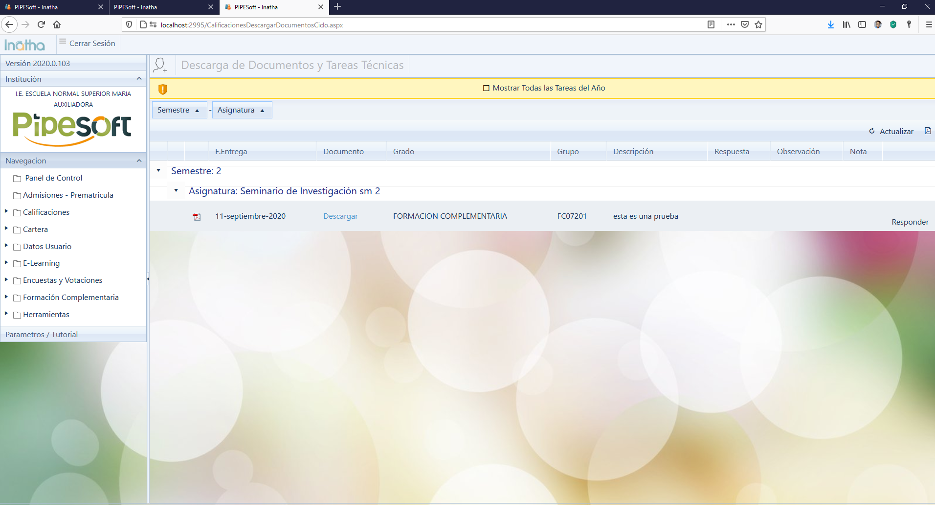Click Cerrar Sesión to log out
This screenshot has height=505, width=935.
pyautogui.click(x=92, y=43)
